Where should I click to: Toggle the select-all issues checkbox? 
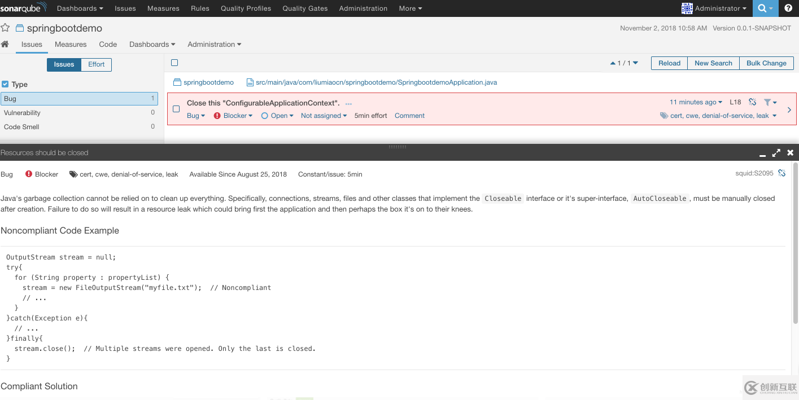coord(174,63)
